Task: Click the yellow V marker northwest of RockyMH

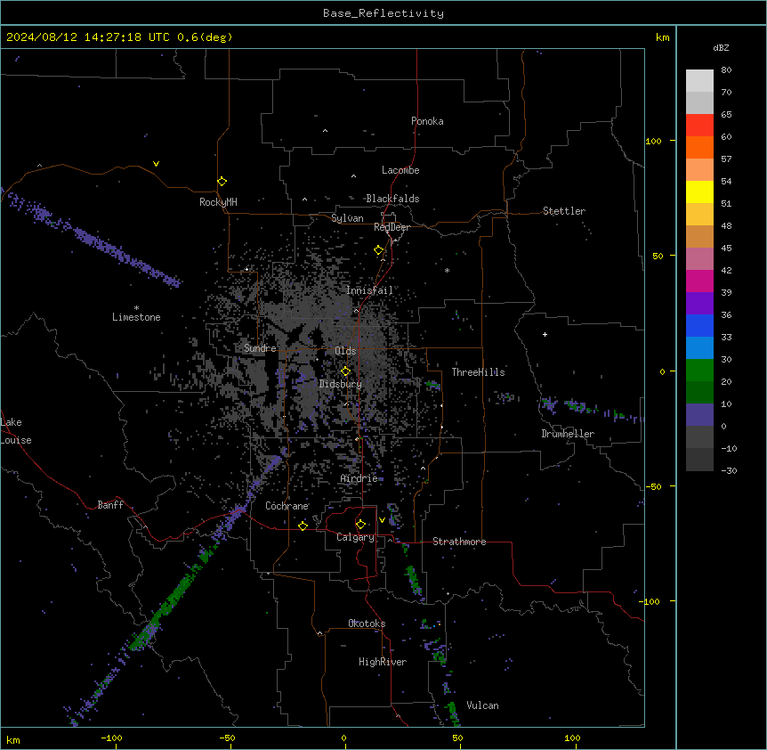Action: pos(156,164)
